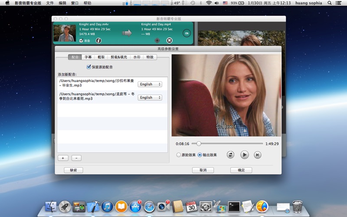Select the 输出效果 radio button
The width and height of the screenshot is (347, 217).
(x=200, y=155)
